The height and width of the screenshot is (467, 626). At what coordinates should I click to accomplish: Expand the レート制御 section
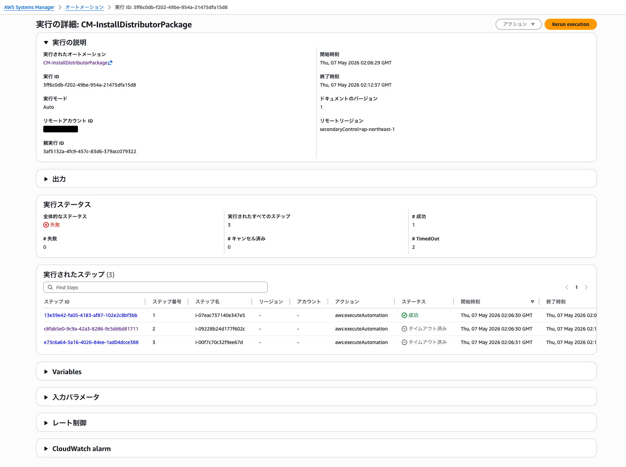pyautogui.click(x=46, y=423)
